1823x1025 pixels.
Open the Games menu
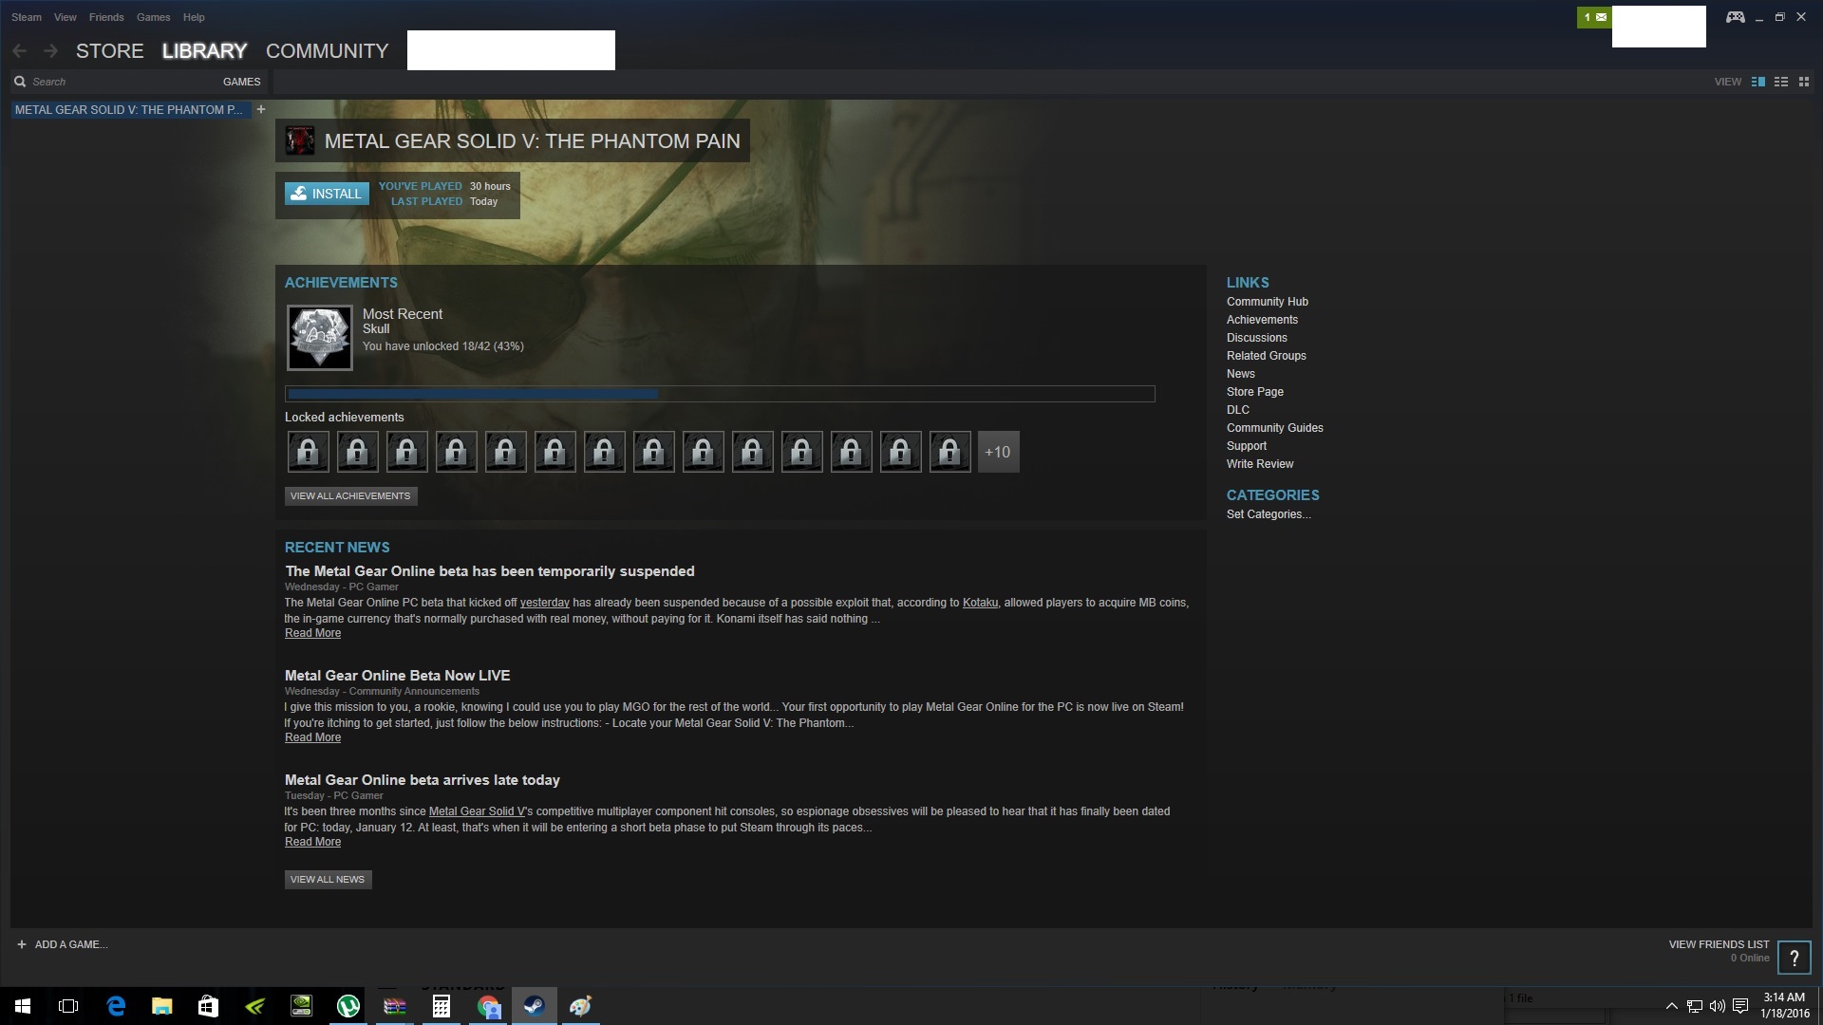coord(154,17)
